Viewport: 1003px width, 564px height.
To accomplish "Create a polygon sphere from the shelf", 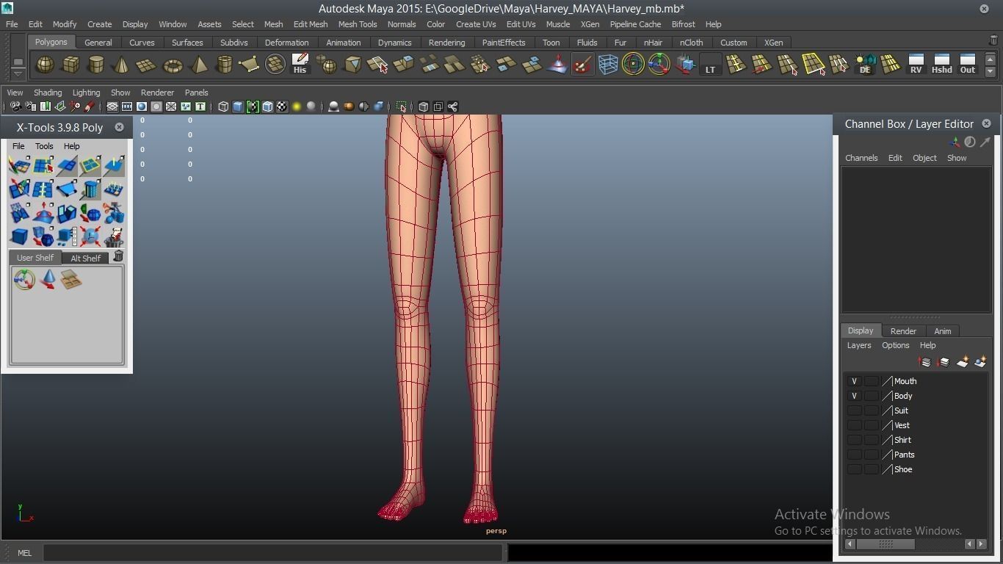I will pos(45,65).
